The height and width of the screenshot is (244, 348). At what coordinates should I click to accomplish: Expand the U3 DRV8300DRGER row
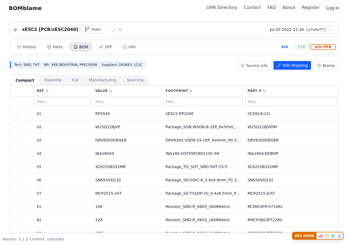[15, 140]
